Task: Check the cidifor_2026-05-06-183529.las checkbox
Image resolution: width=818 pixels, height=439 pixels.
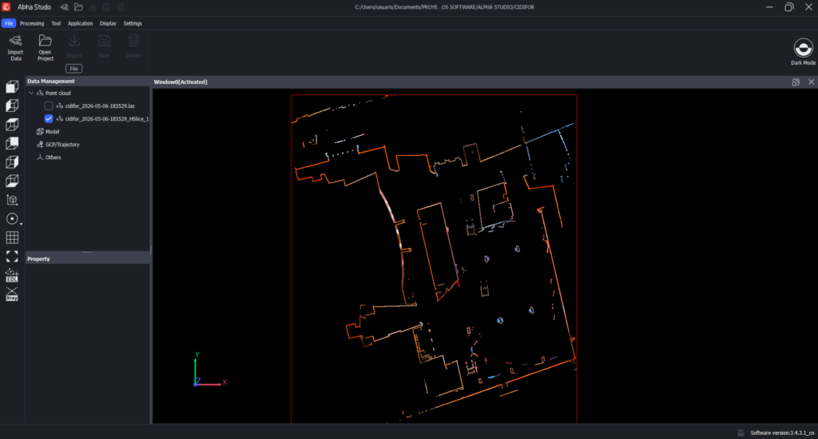Action: point(49,106)
